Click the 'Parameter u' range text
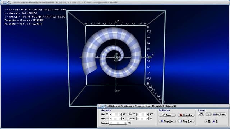The width and height of the screenshot is (230, 129). click(x=24, y=20)
